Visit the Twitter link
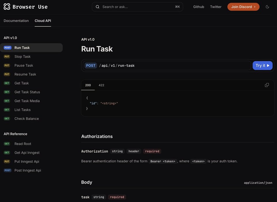 pos(216,7)
